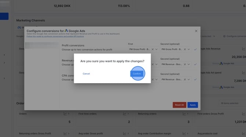
Task: Click the blue active sidebar item
Action: pyautogui.click(x=4, y=16)
